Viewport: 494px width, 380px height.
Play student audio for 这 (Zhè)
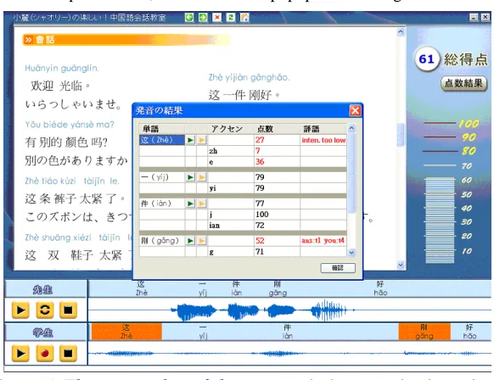202,140
